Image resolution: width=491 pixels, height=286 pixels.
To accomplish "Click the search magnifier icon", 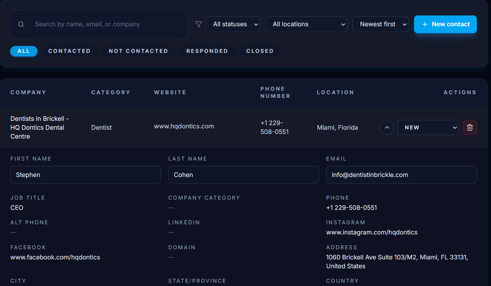I will tap(21, 24).
